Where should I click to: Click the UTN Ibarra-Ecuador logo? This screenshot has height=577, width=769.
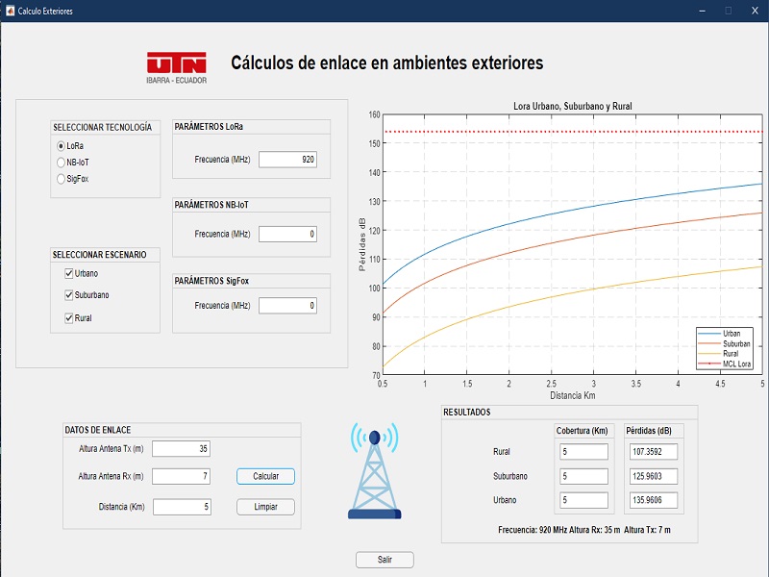pos(177,67)
